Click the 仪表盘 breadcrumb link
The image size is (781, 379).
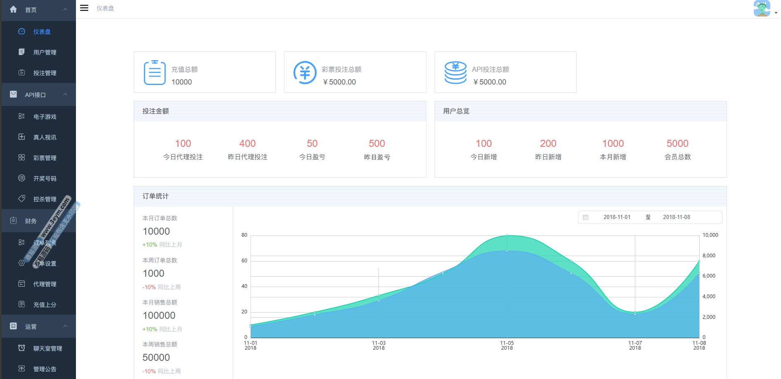point(105,8)
